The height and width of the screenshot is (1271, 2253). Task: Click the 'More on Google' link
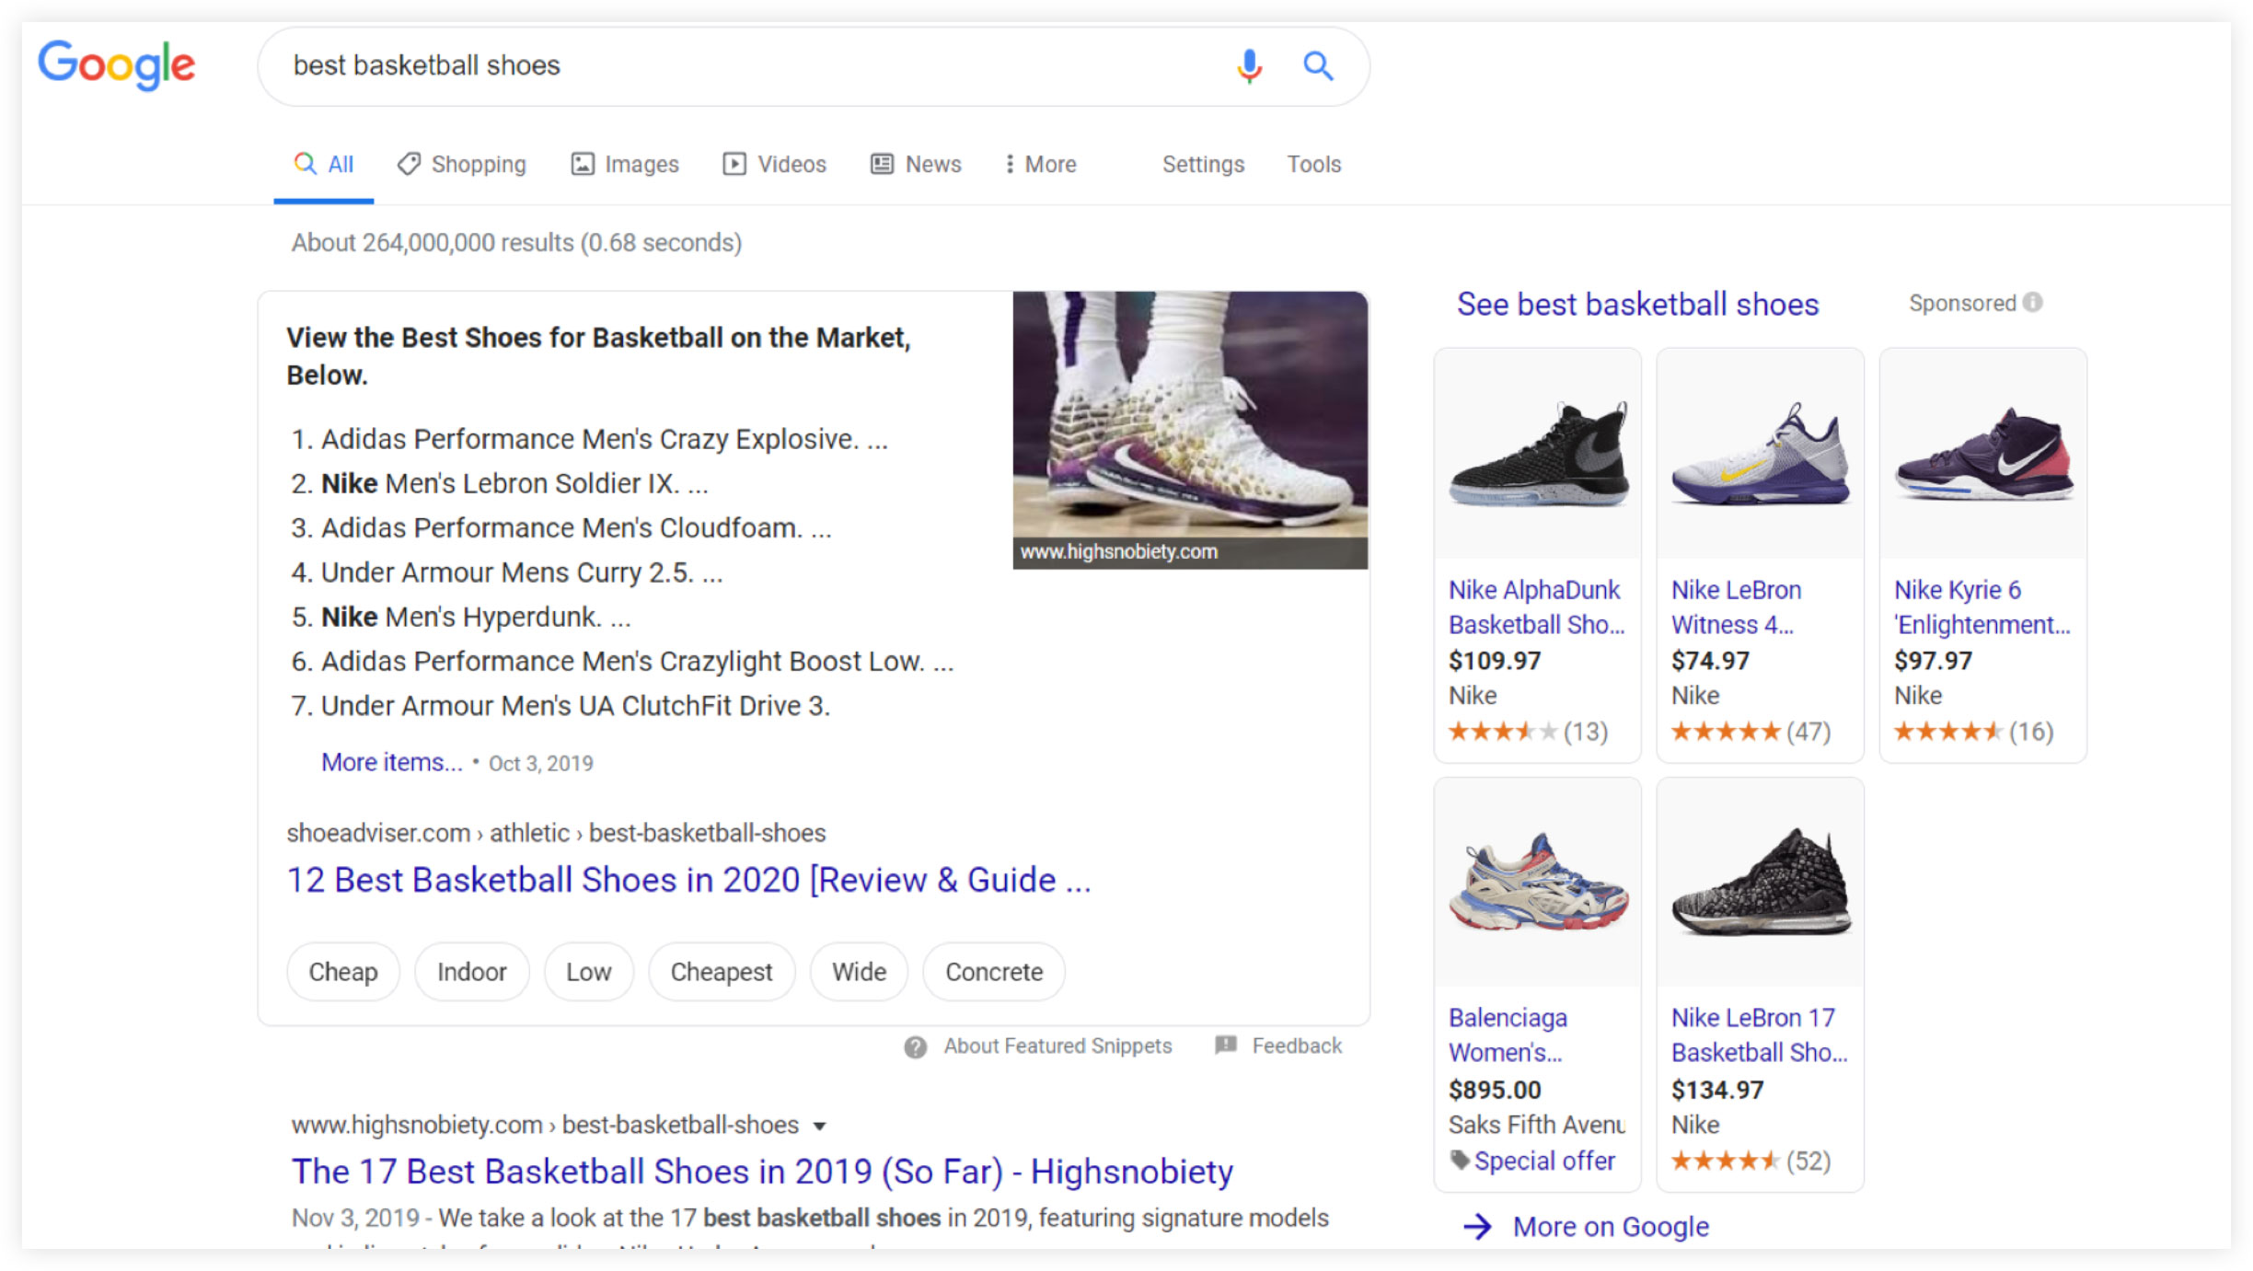[x=1611, y=1227]
